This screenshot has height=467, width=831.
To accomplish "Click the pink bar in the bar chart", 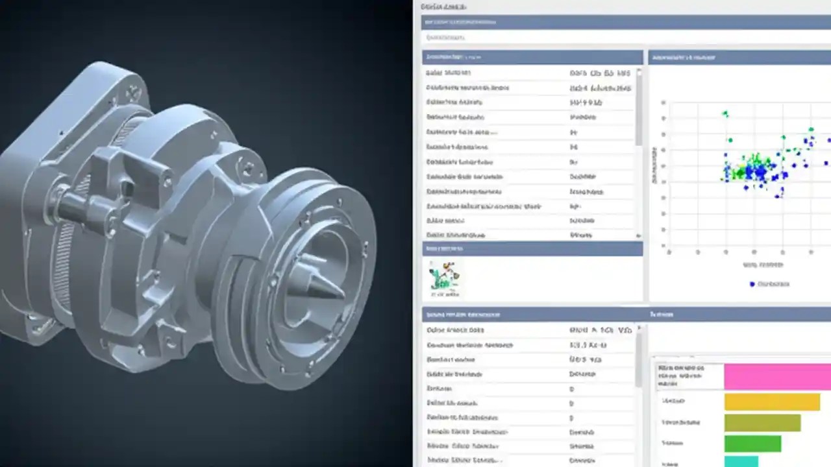I will tap(776, 377).
